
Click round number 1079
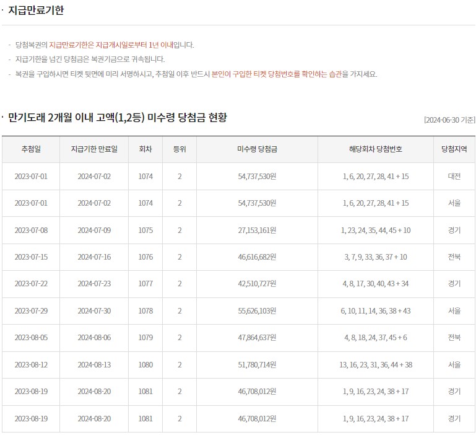145,338
